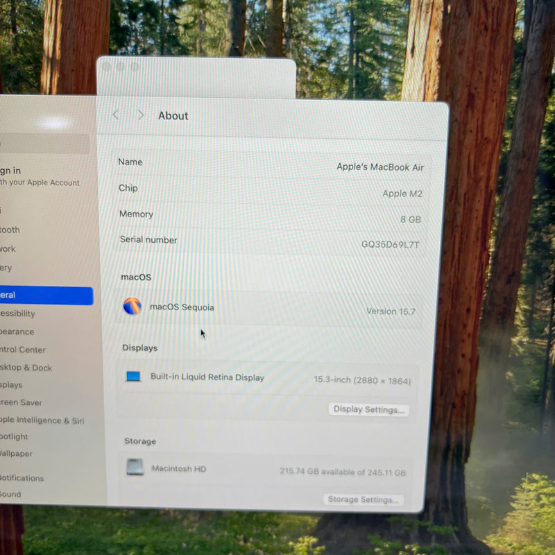Open Display Settings

coord(368,409)
